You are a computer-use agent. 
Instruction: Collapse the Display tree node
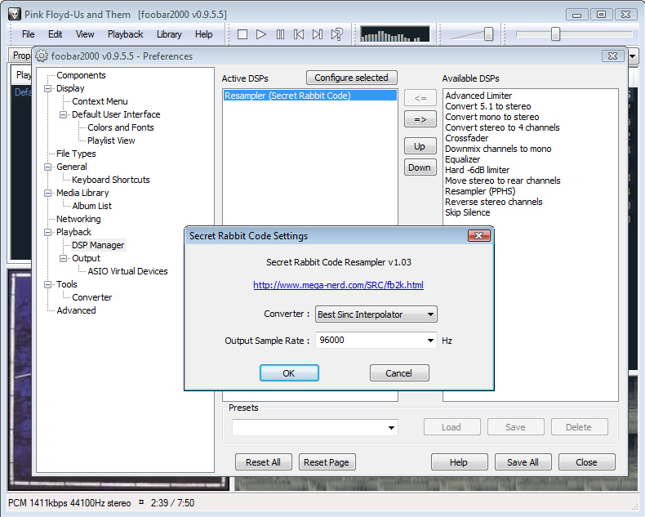(x=47, y=88)
